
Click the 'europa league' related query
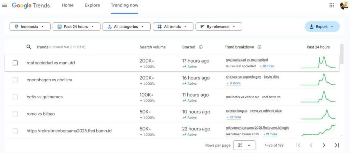click(237, 111)
